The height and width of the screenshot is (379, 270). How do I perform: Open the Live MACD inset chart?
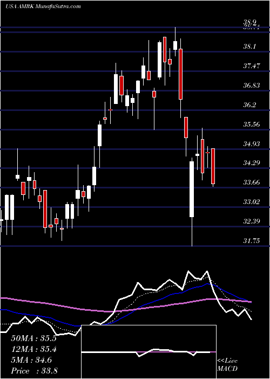point(149,352)
